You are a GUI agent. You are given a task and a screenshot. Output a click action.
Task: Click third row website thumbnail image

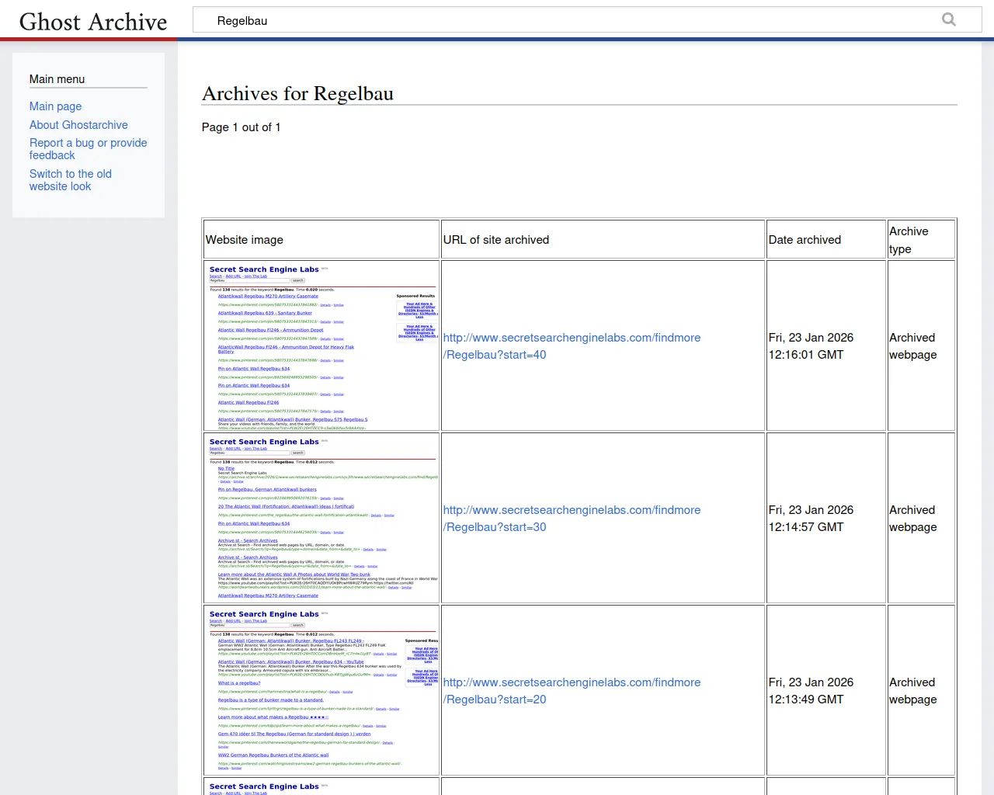(321, 691)
